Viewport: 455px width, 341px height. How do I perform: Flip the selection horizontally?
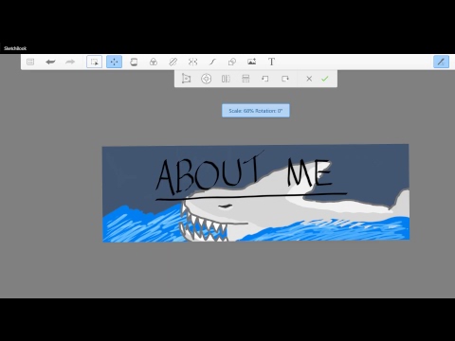pyautogui.click(x=226, y=79)
